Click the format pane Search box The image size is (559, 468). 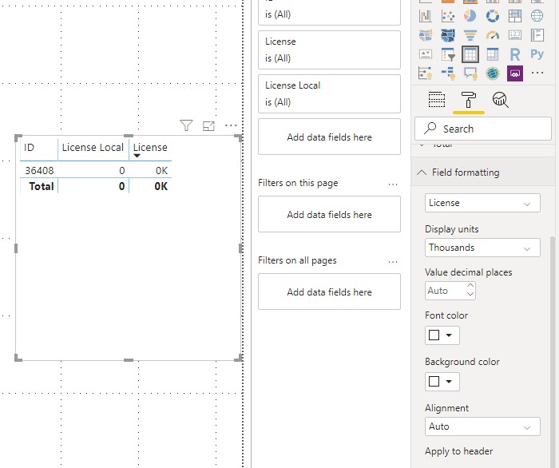[482, 129]
